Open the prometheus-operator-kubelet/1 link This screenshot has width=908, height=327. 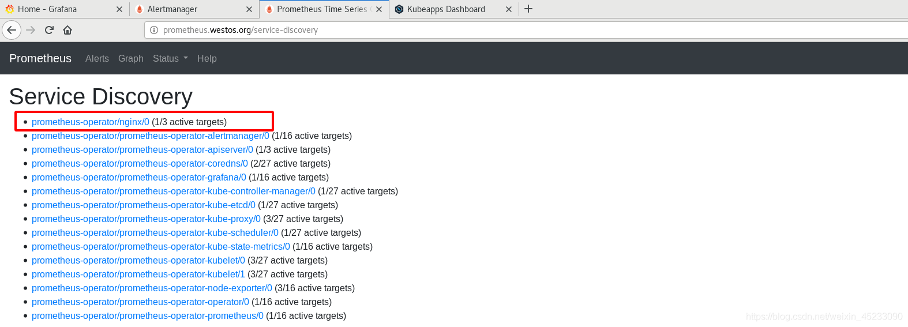[138, 274]
